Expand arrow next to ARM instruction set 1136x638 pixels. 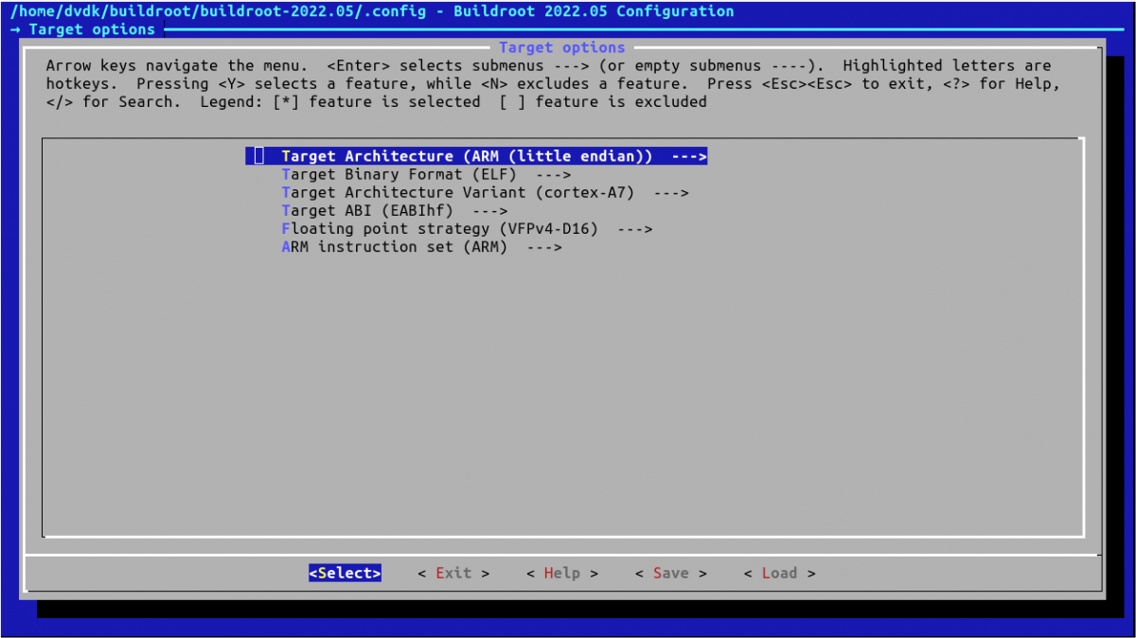(543, 246)
